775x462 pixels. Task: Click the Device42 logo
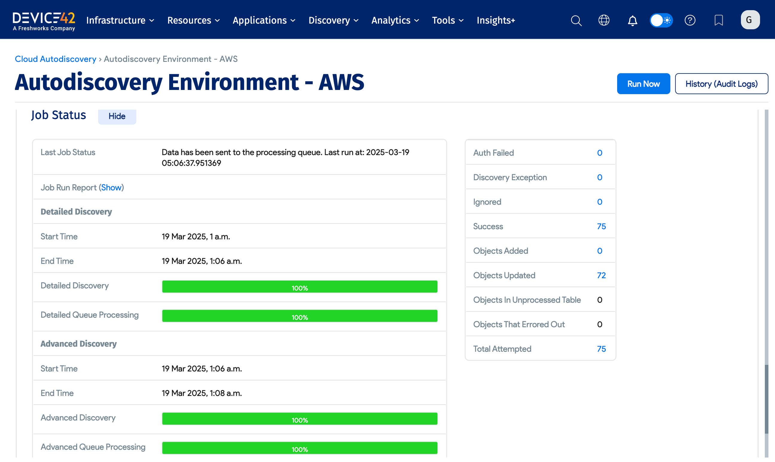tap(44, 21)
